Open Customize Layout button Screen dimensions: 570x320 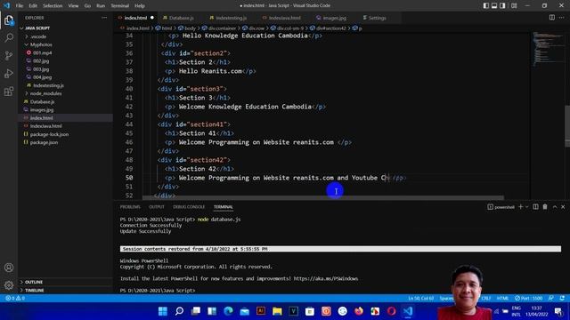pos(514,5)
